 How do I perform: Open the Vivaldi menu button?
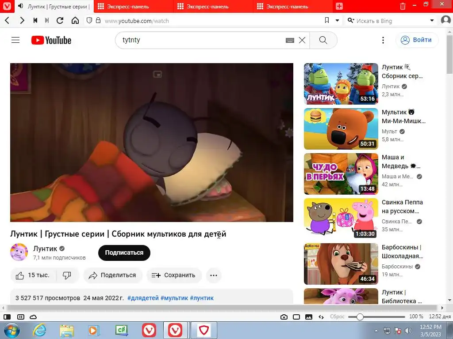(6, 6)
